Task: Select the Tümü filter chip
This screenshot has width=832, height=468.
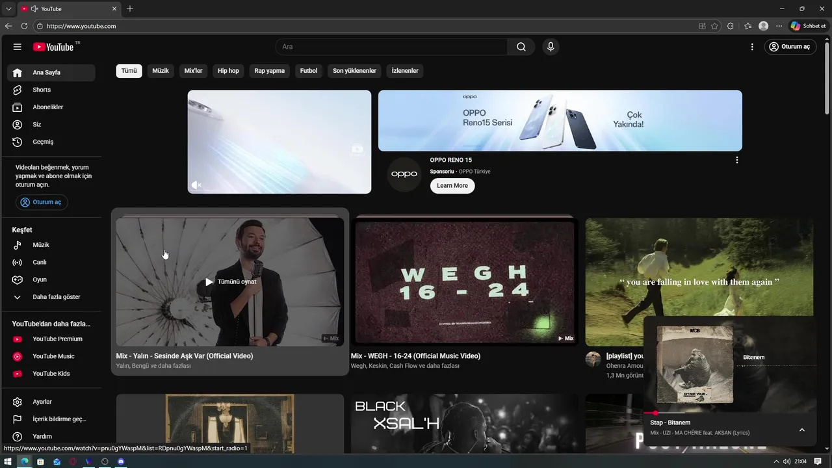Action: tap(129, 71)
